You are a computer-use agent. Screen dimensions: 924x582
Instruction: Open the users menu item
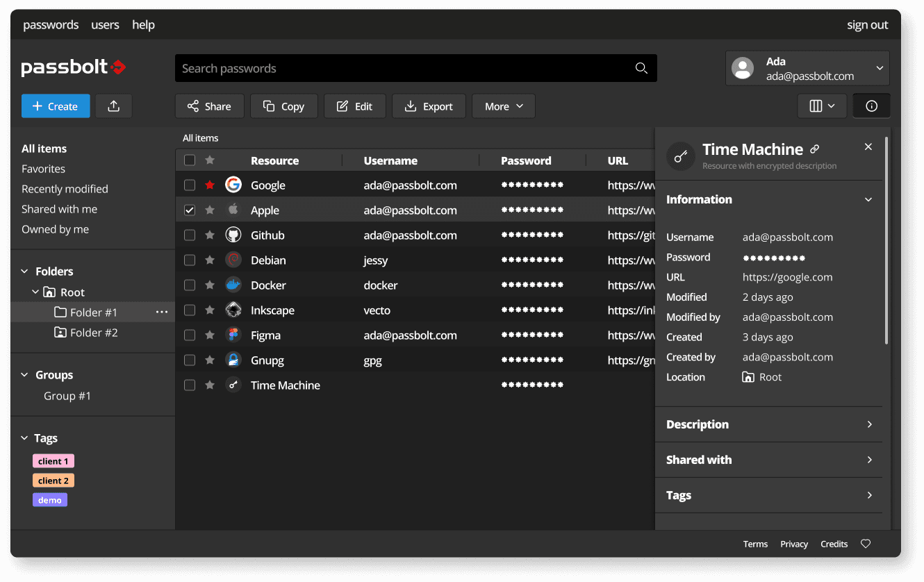(105, 25)
